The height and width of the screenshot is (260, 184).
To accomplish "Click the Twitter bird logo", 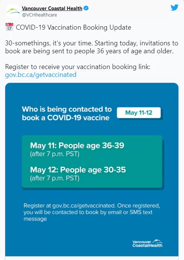I will [x=174, y=8].
